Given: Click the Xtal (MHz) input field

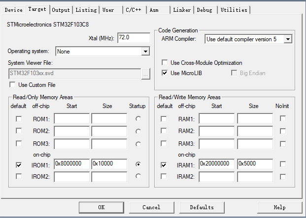Looking at the screenshot, I should click(x=134, y=38).
